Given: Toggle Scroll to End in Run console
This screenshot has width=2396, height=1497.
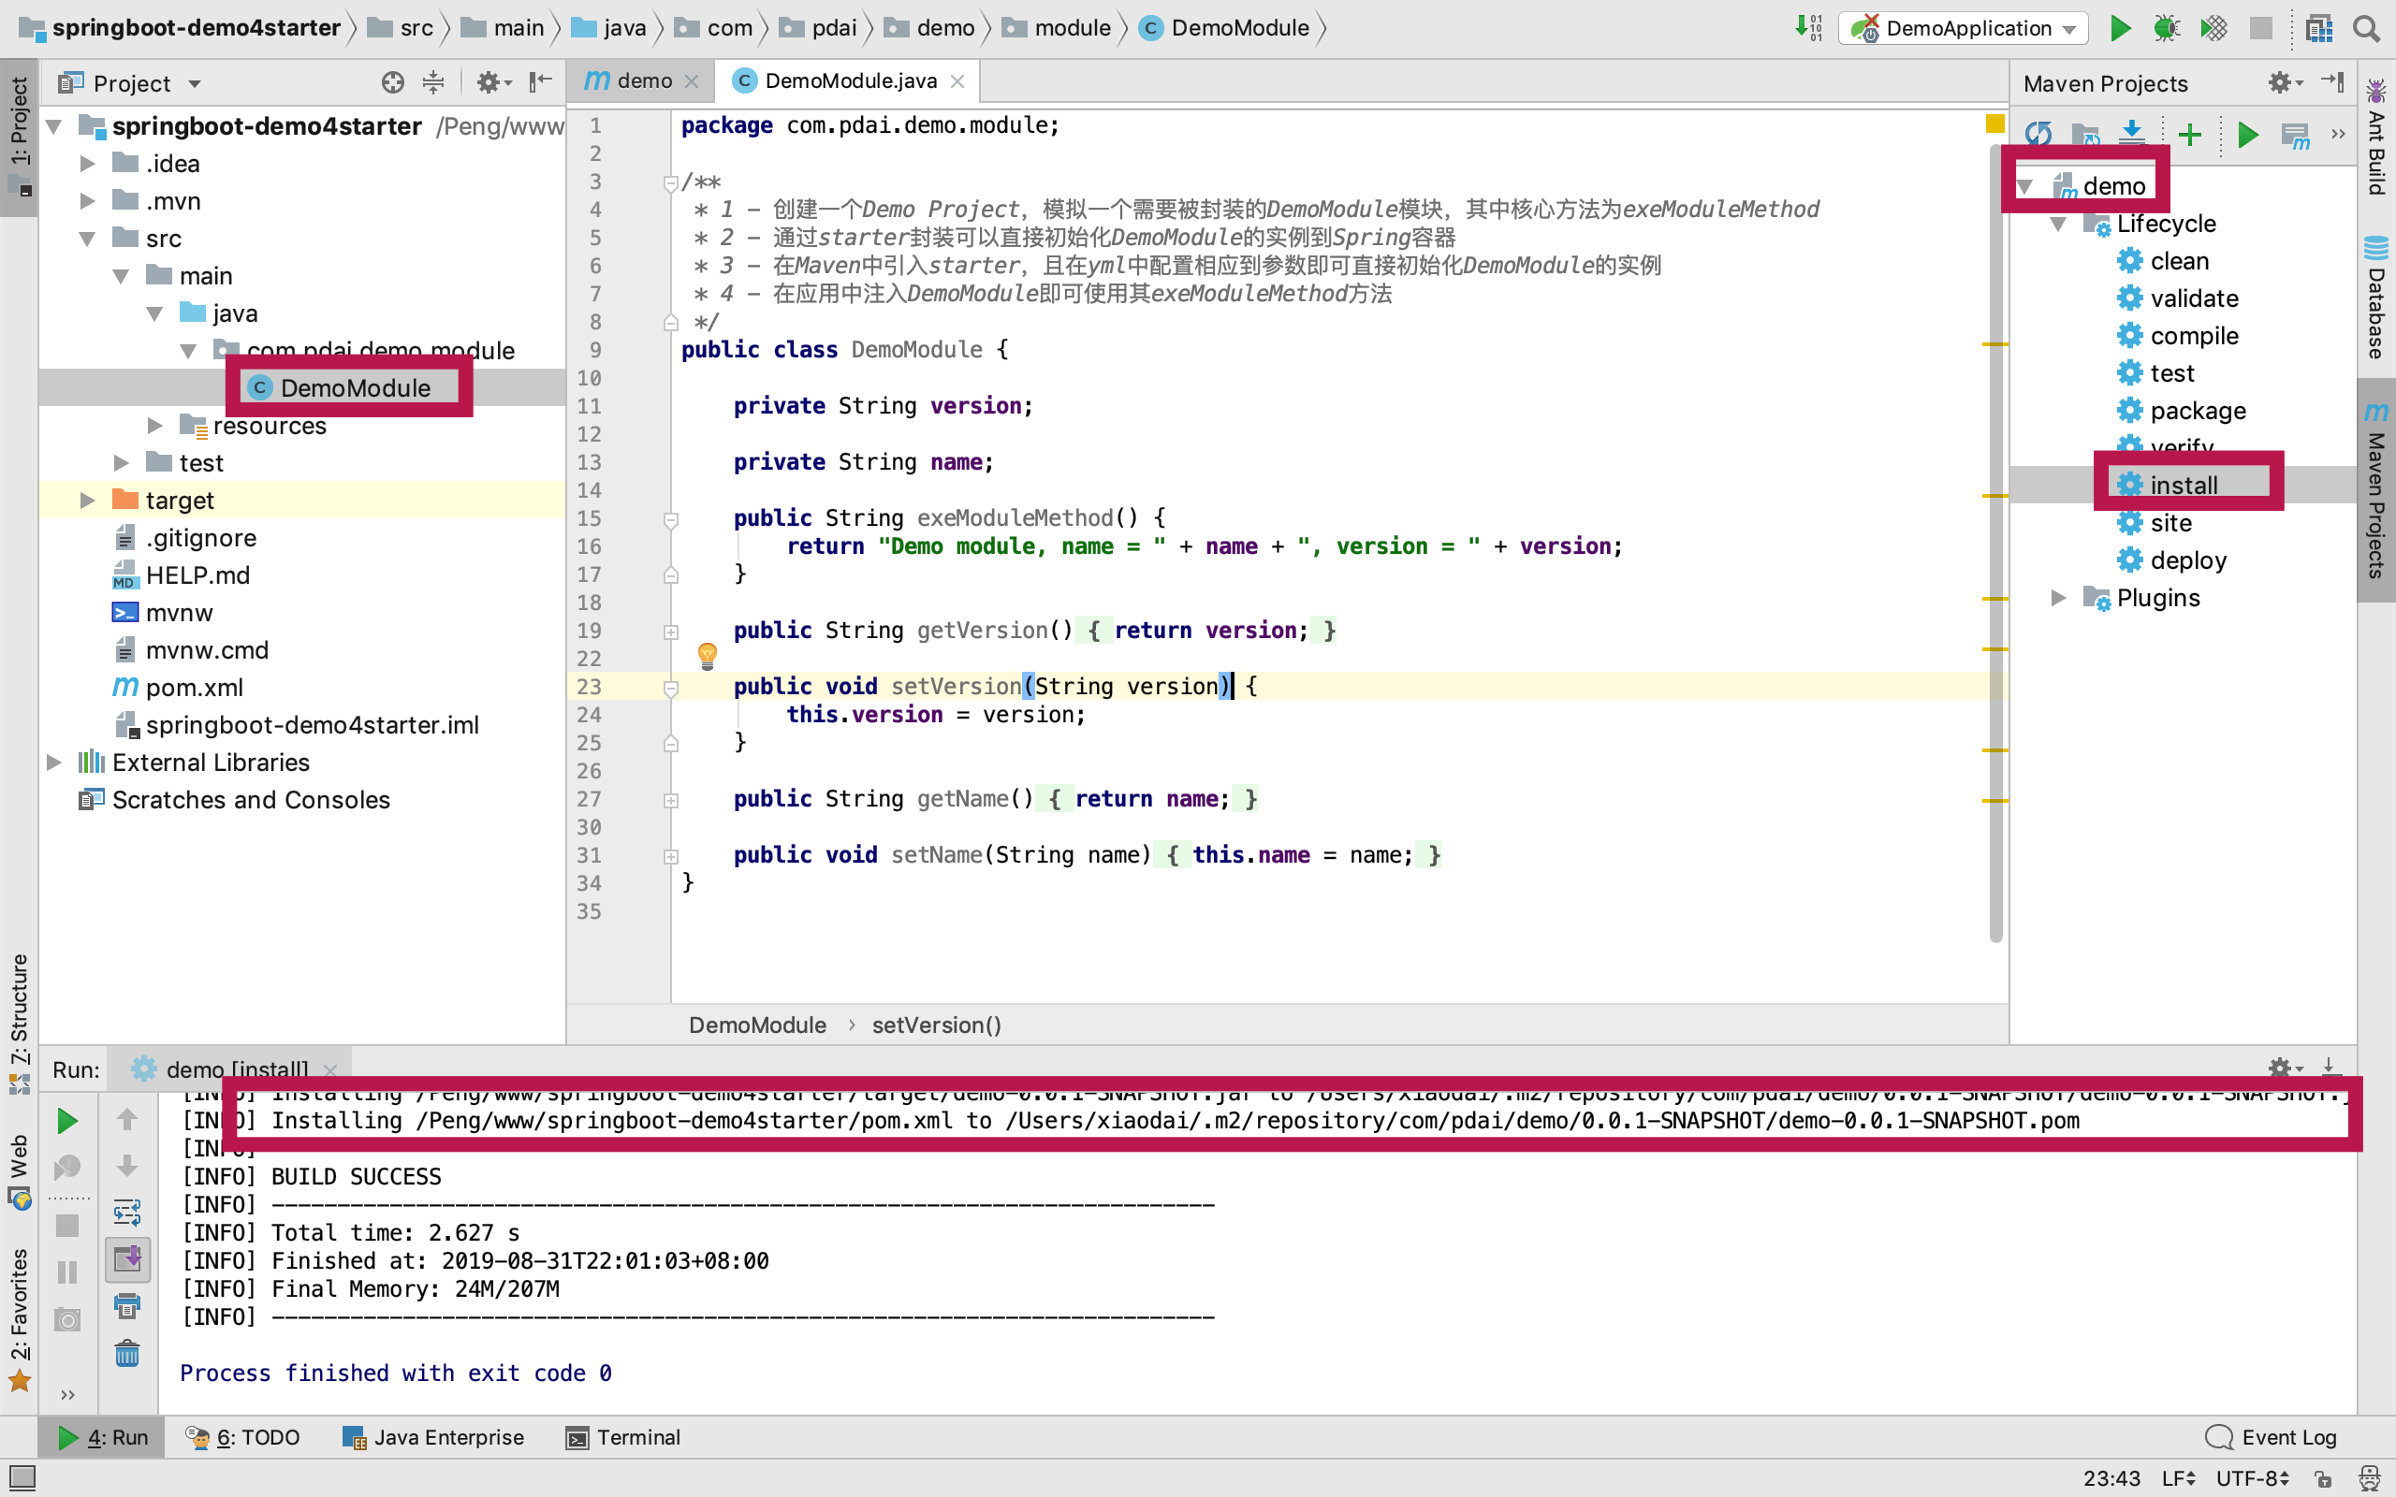Looking at the screenshot, I should (x=126, y=1259).
